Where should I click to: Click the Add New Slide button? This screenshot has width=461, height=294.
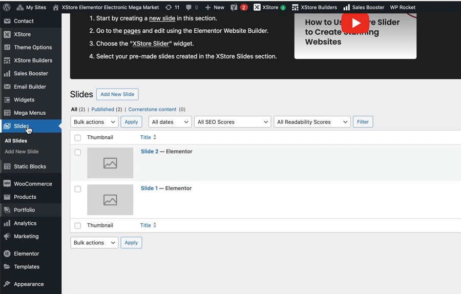tap(117, 94)
